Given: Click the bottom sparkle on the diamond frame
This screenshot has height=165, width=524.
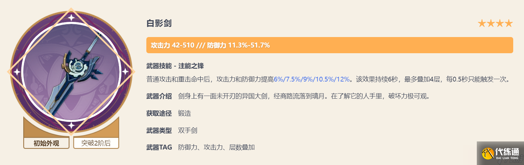Looking at the screenshot, I should click(x=71, y=126).
